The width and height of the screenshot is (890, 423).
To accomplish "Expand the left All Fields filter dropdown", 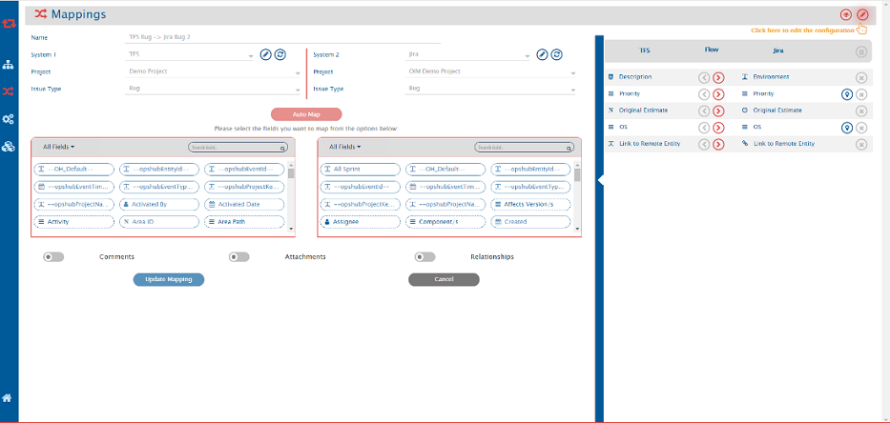I will (58, 147).
